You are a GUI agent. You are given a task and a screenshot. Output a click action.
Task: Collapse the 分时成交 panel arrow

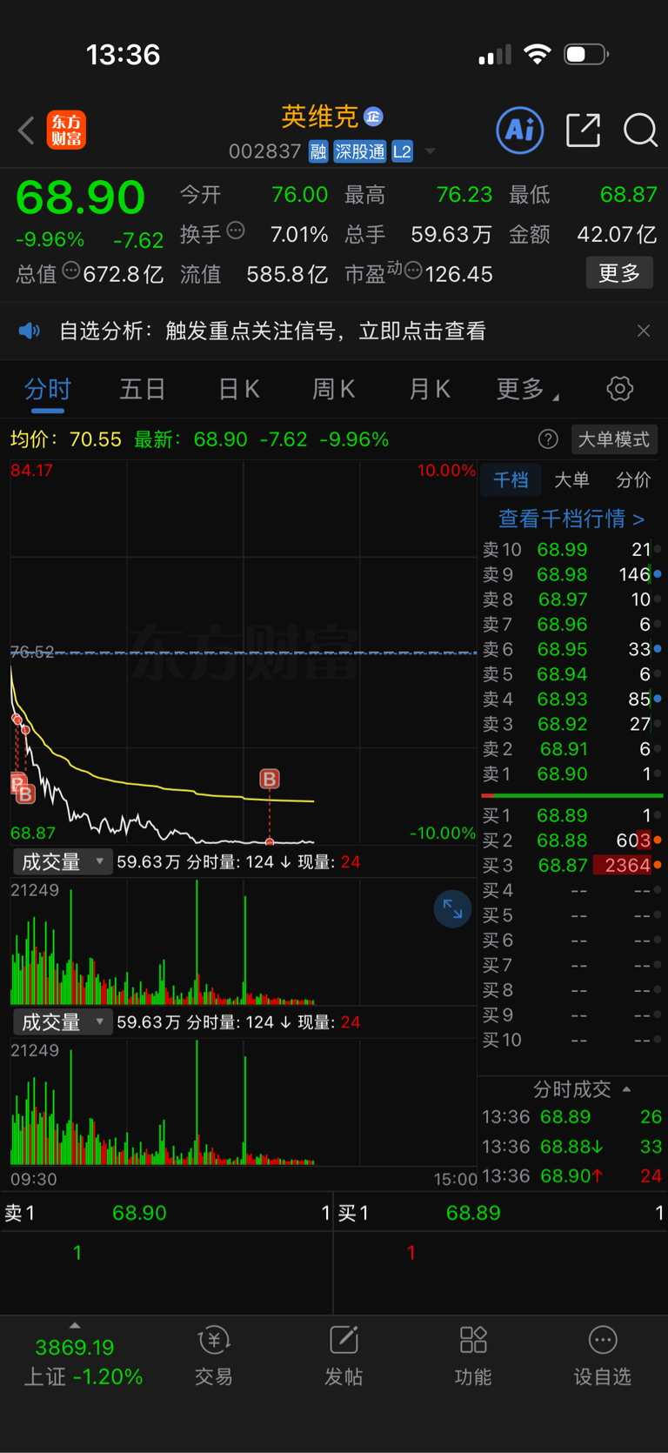click(x=626, y=1089)
